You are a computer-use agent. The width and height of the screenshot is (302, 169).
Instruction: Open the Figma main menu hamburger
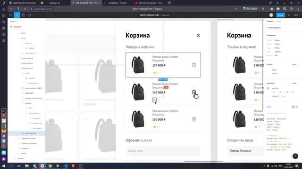10,15
